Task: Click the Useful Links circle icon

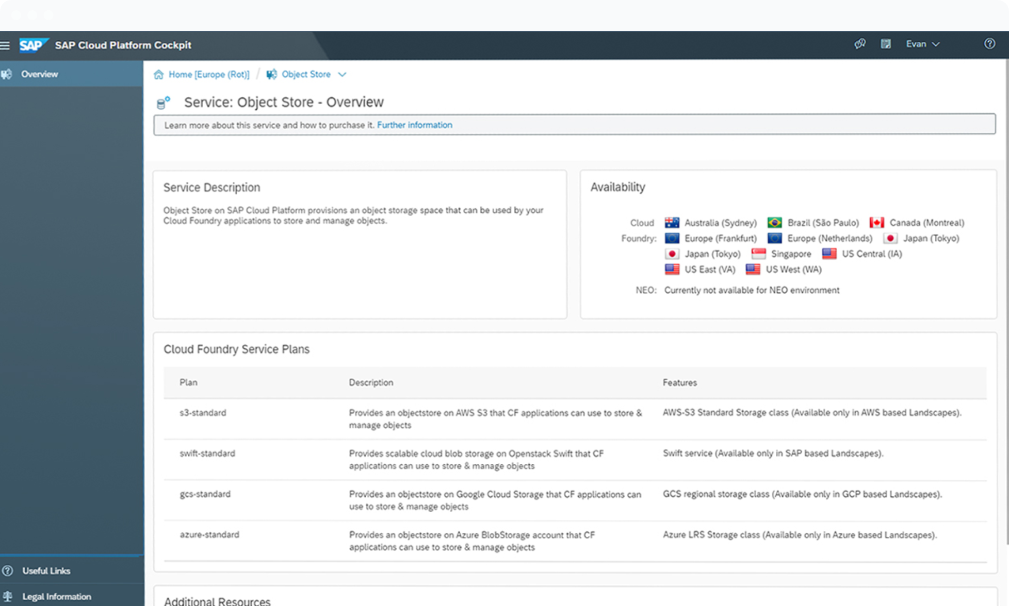Action: pyautogui.click(x=8, y=570)
